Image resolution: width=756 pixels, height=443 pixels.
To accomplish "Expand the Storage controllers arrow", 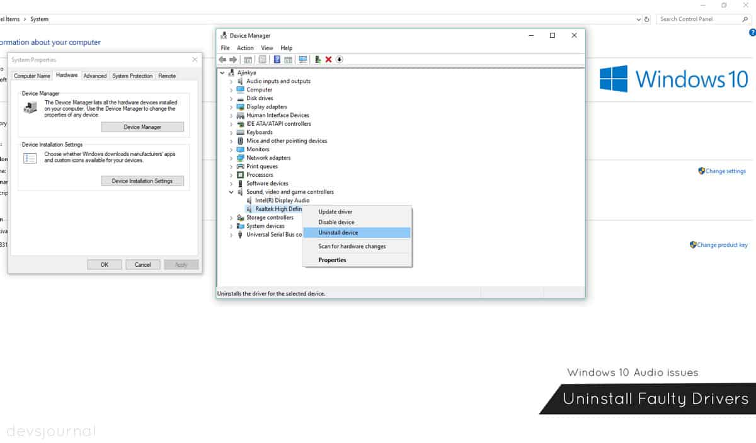I will (231, 218).
